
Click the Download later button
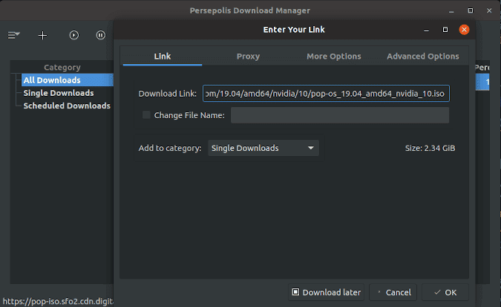click(x=327, y=292)
